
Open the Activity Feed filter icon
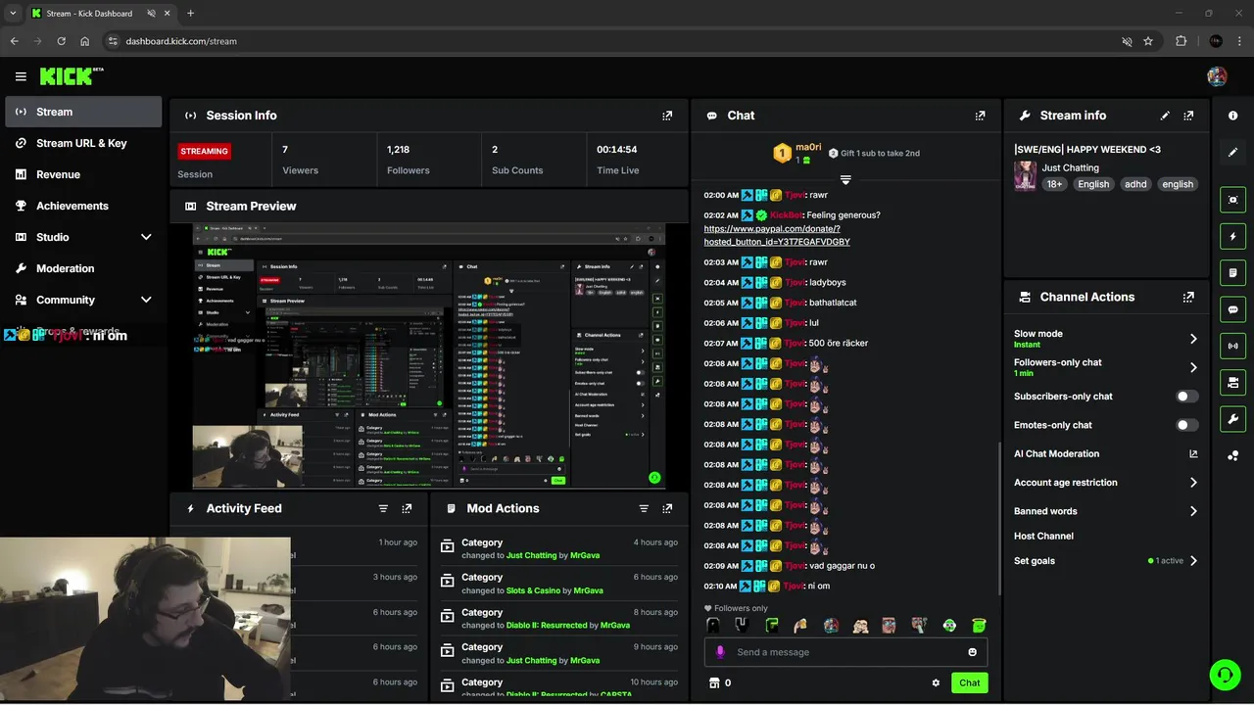[x=383, y=508]
